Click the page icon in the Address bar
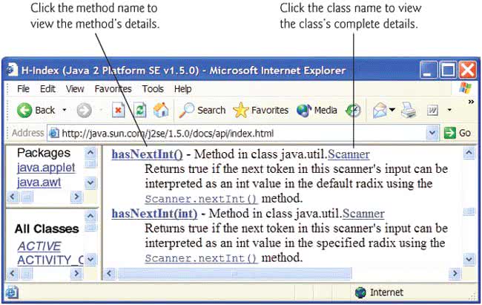 coord(54,134)
